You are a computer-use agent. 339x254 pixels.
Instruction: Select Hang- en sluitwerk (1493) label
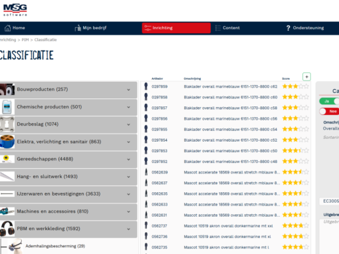[47, 176]
